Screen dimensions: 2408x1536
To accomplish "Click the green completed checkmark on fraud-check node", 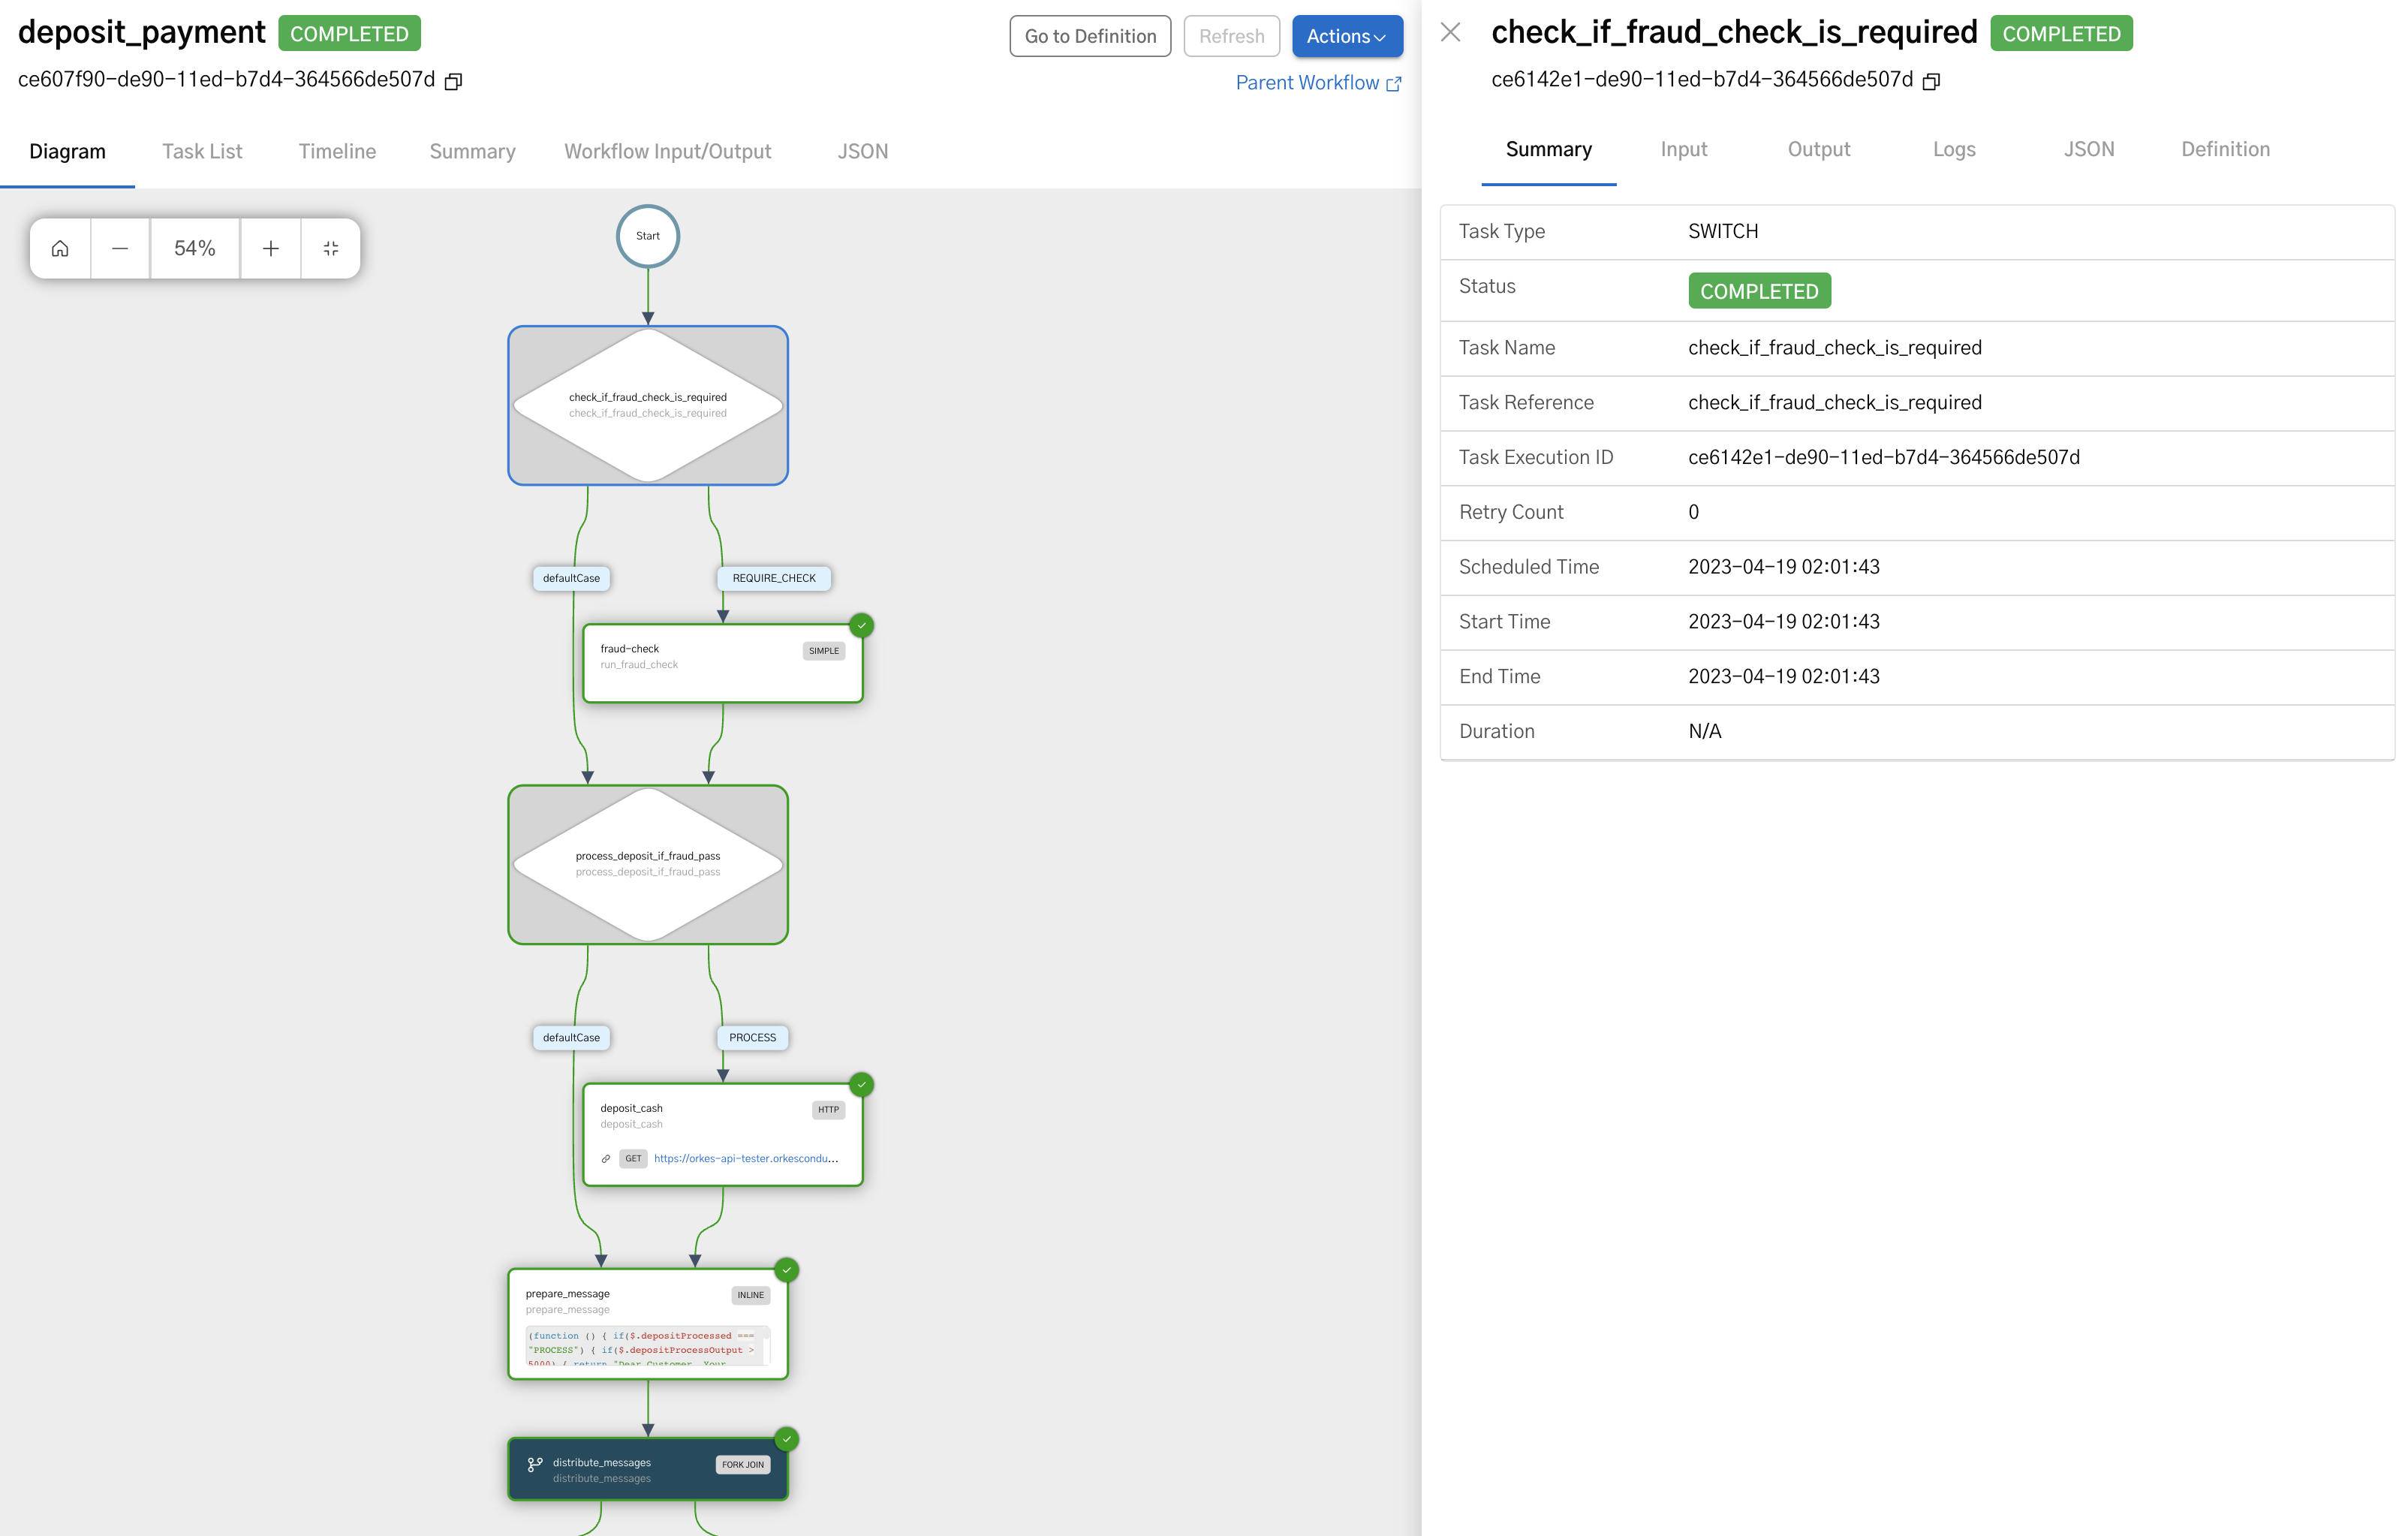I will coord(861,625).
